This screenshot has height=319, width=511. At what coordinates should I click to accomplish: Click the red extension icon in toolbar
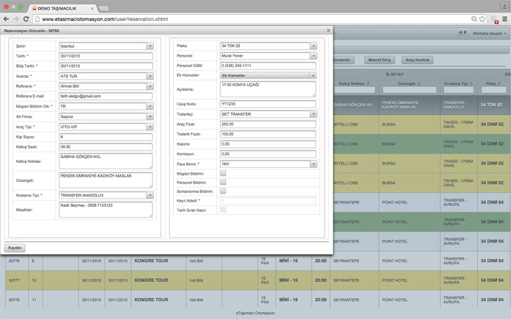tap(494, 20)
